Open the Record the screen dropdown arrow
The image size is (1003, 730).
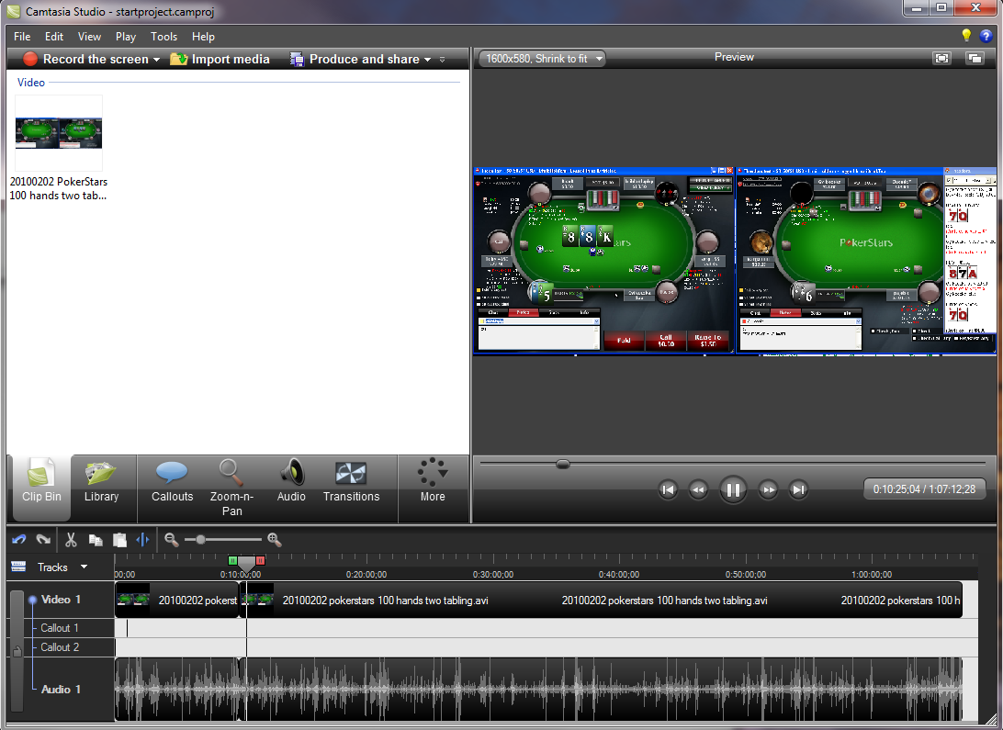pyautogui.click(x=156, y=60)
